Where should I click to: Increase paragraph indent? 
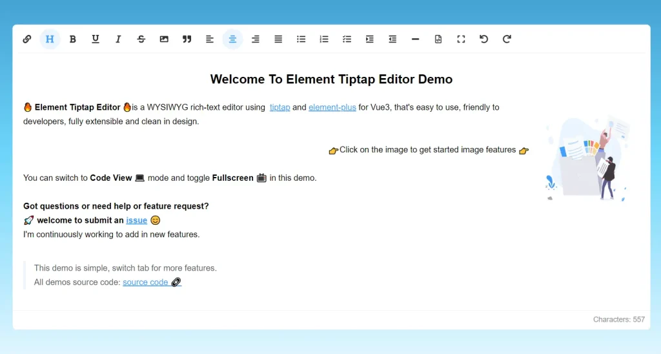[x=370, y=39]
